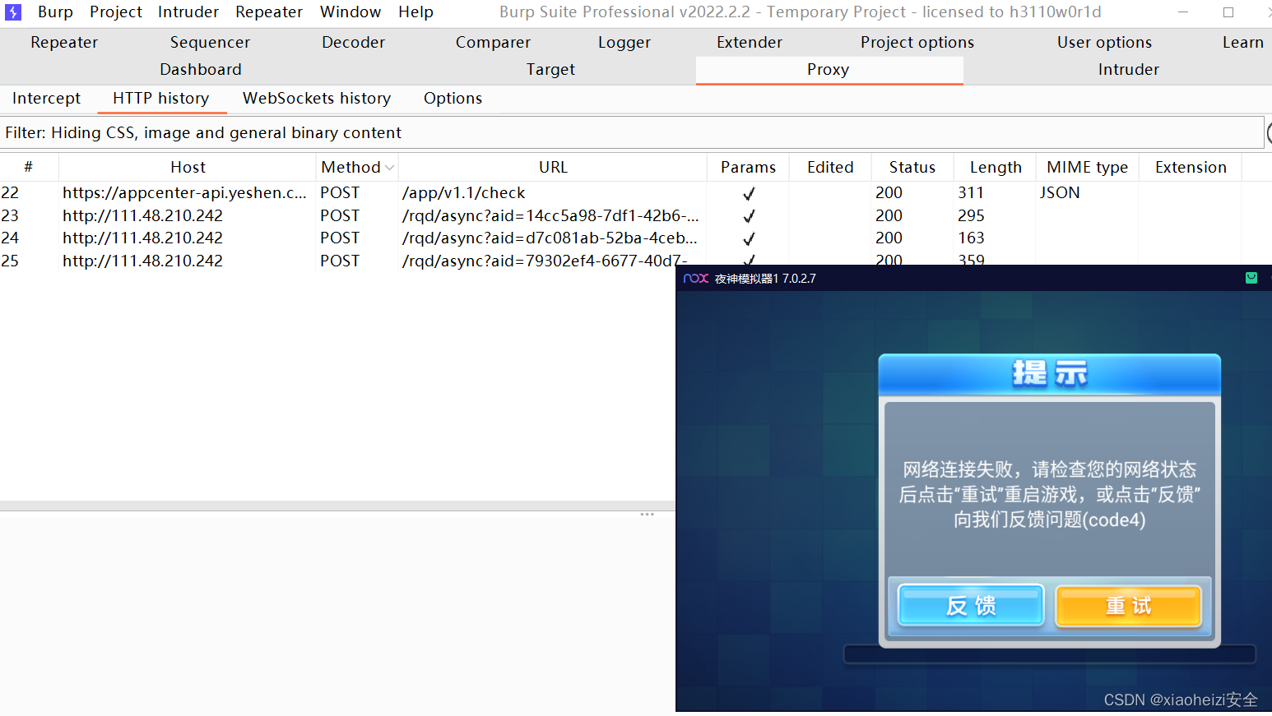Open the Window menu
1272x716 pixels.
[x=350, y=12]
